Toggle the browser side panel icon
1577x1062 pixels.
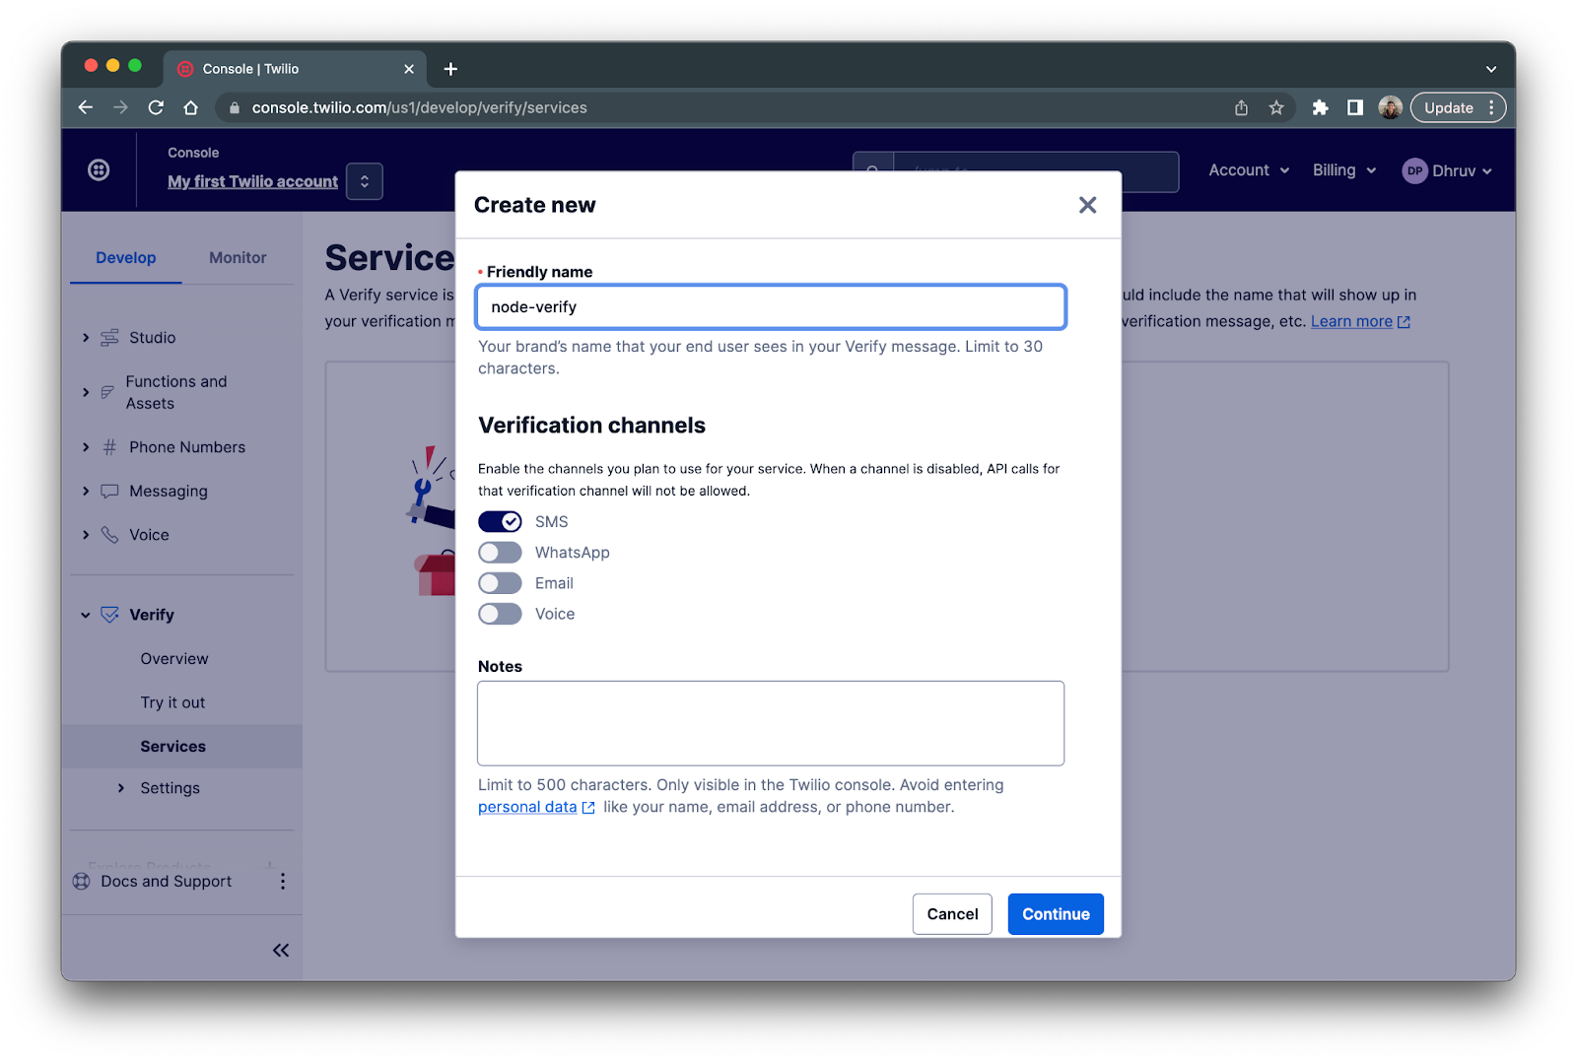pyautogui.click(x=1355, y=107)
